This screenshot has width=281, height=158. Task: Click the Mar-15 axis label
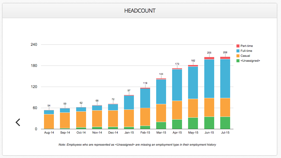pyautogui.click(x=161, y=132)
